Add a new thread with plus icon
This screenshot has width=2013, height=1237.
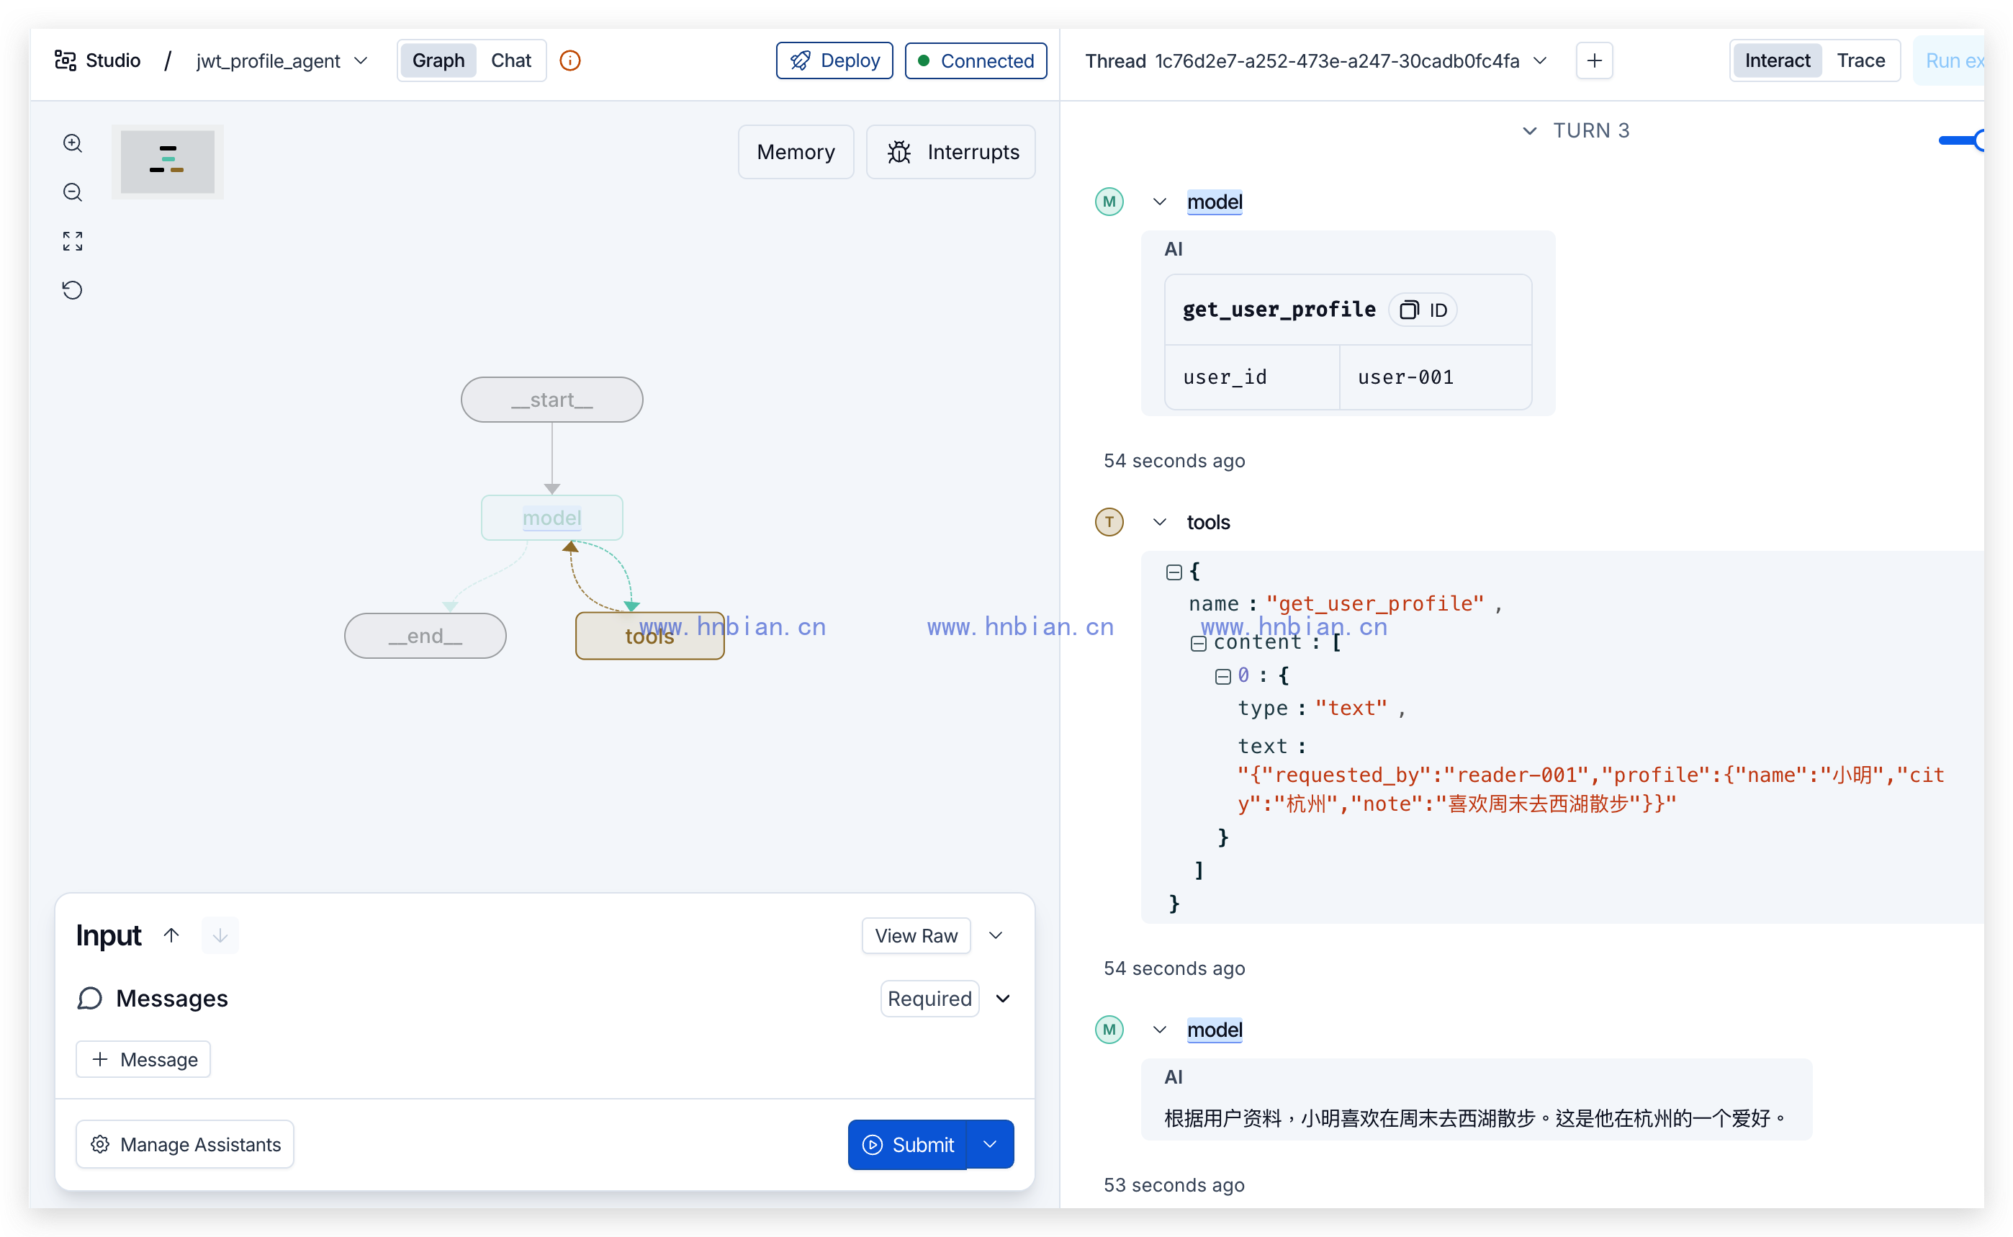pos(1593,60)
